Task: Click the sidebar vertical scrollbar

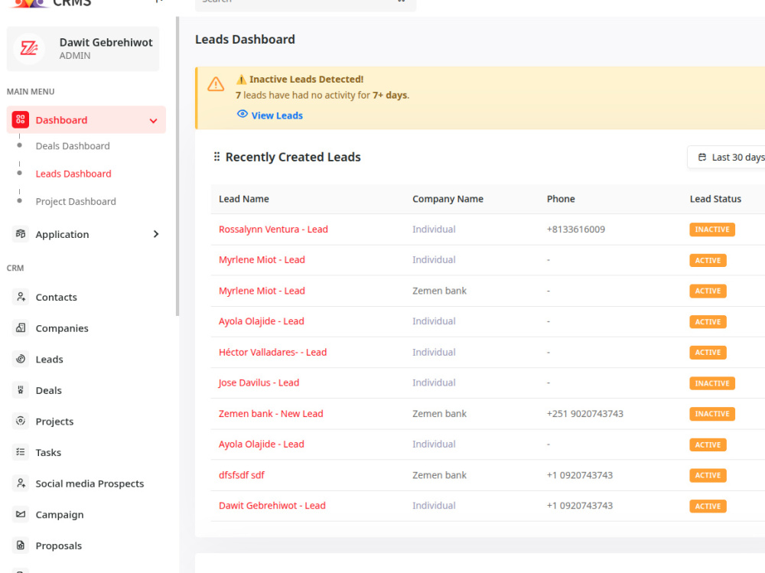Action: 177,166
